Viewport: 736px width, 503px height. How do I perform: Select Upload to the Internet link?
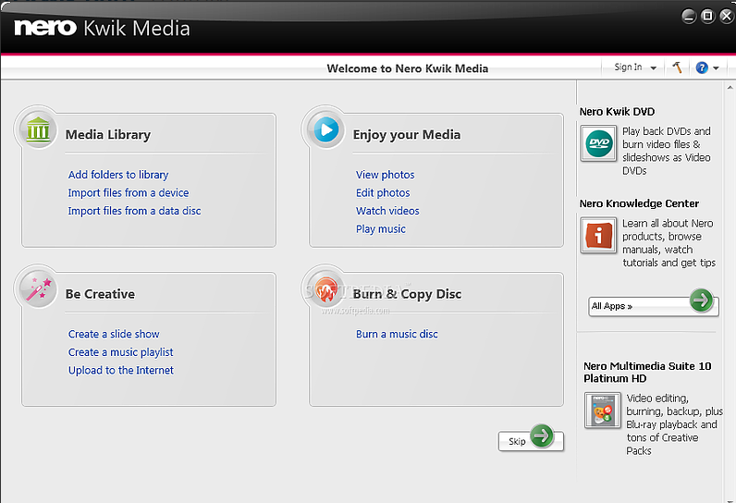coord(120,371)
